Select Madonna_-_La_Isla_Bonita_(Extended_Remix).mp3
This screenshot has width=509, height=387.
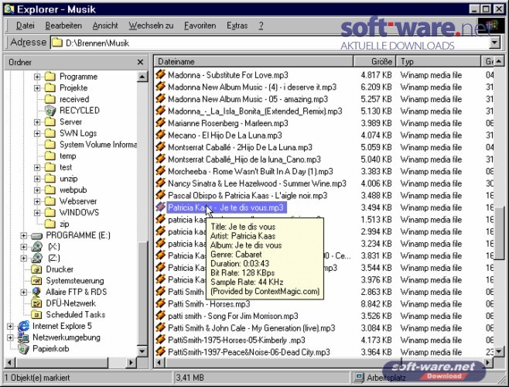coord(255,111)
